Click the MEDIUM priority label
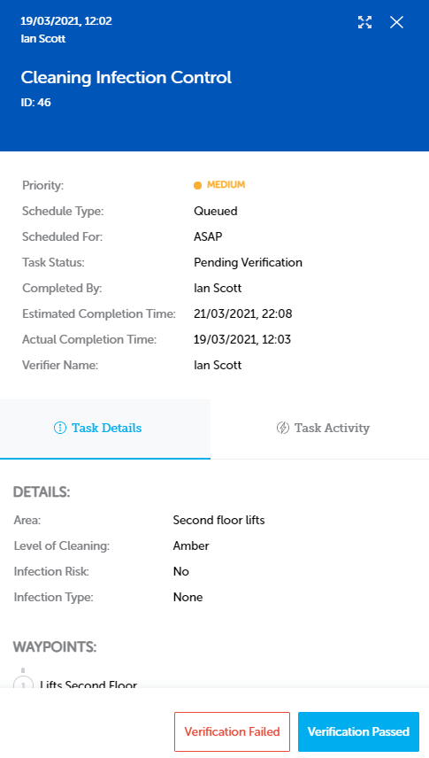Image resolution: width=429 pixels, height=758 pixels. pyautogui.click(x=226, y=185)
